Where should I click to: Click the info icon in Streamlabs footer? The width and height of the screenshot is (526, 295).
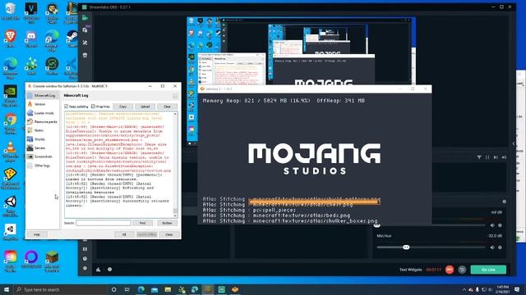[109, 270]
